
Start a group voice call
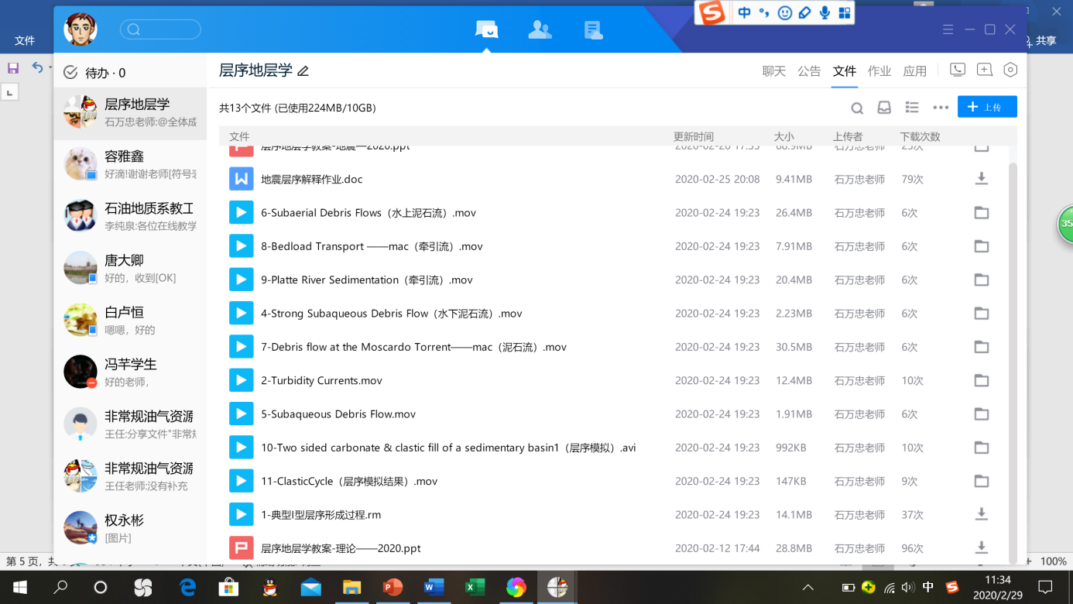[958, 70]
